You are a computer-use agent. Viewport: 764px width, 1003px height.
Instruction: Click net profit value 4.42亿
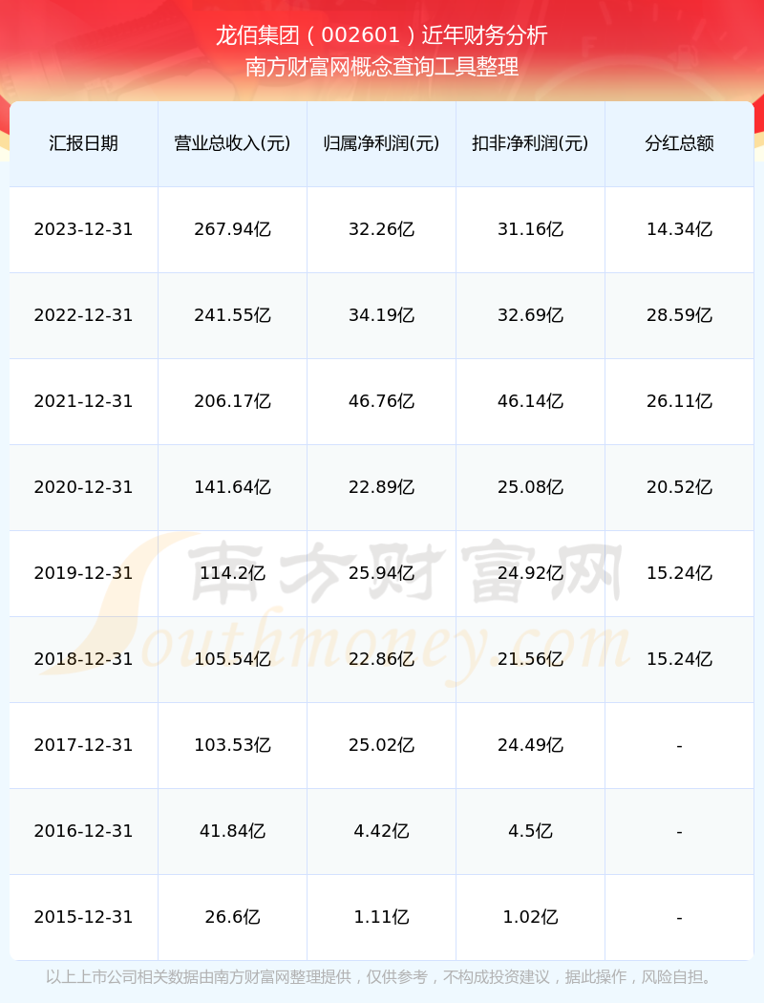click(382, 832)
